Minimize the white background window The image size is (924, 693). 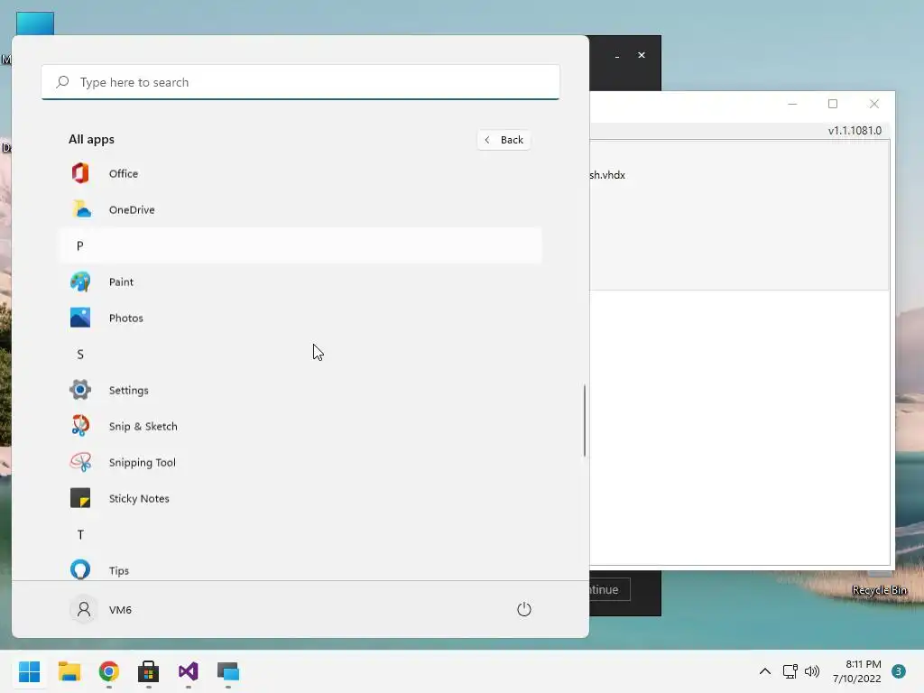click(792, 104)
